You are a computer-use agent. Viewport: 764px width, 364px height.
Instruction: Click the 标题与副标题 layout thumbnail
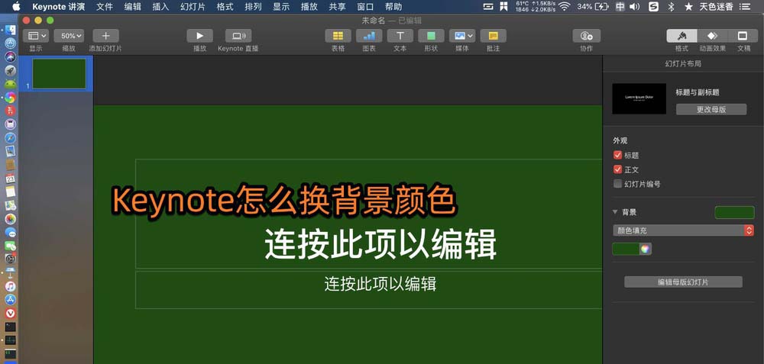[x=639, y=98]
